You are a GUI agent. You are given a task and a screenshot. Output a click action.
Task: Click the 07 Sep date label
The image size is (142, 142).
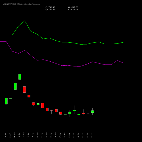(92, 135)
